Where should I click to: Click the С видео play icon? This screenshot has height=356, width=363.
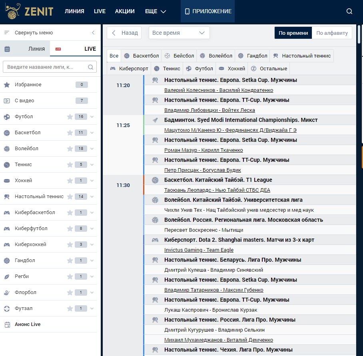point(7,101)
